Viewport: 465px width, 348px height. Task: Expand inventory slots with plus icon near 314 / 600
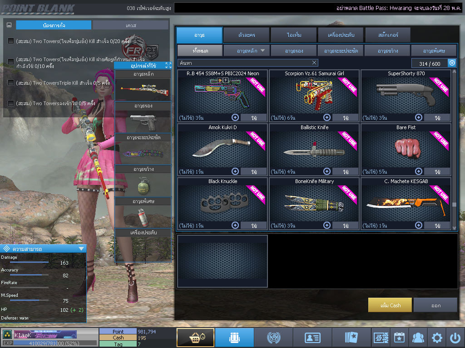tap(452, 63)
